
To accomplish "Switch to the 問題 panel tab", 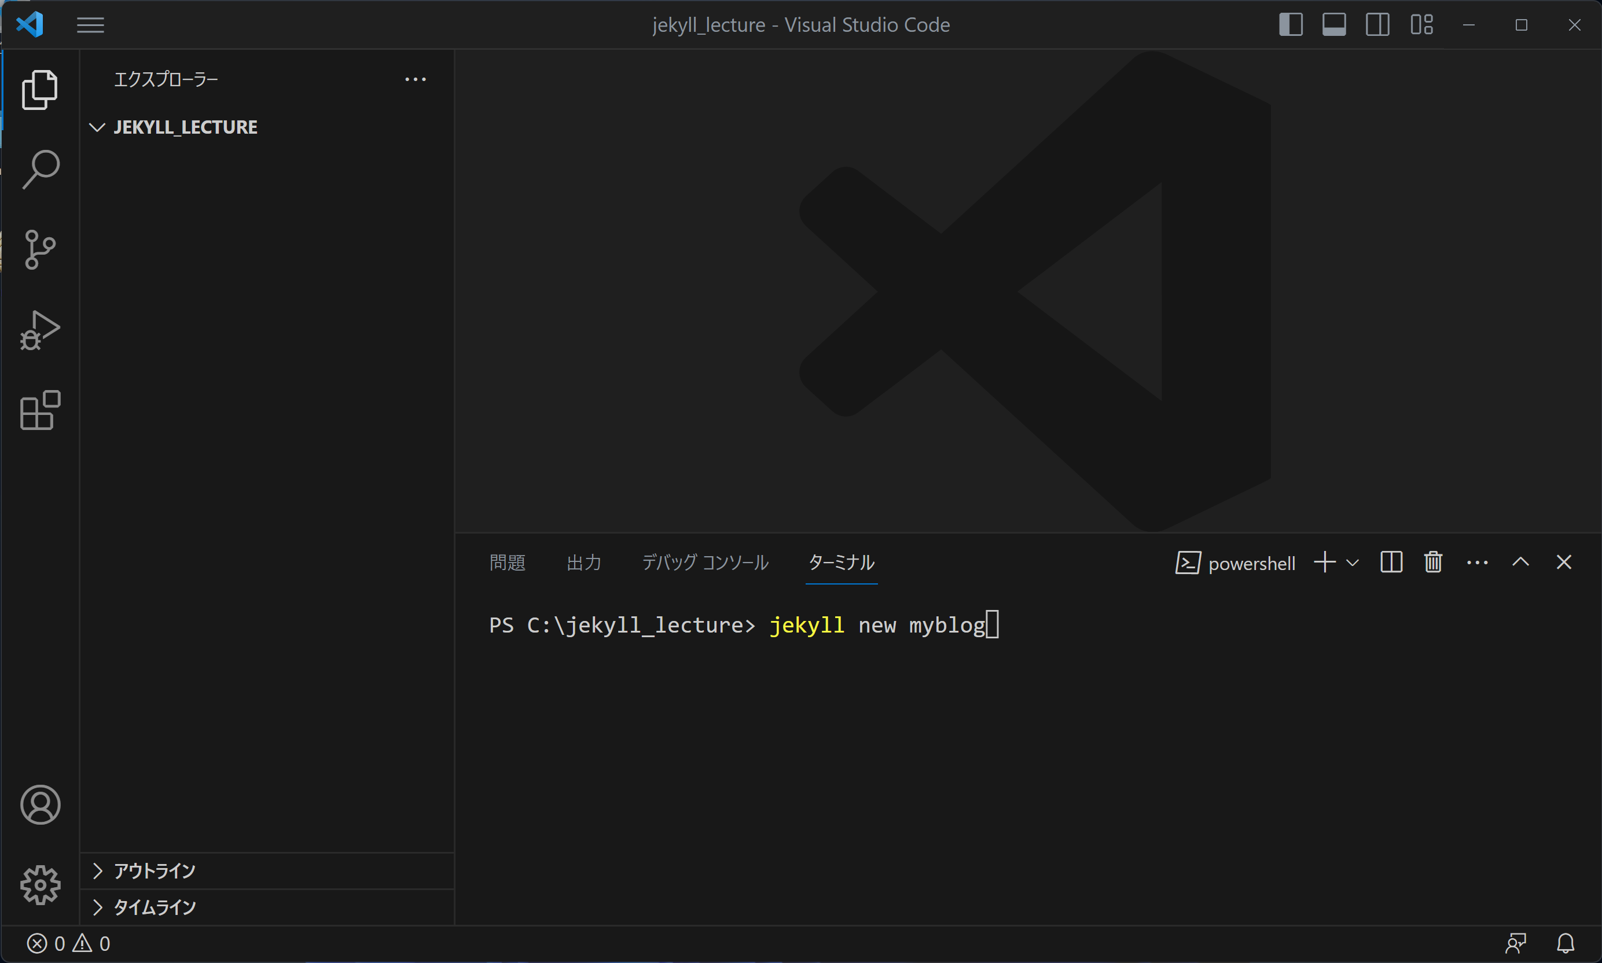I will click(x=508, y=563).
